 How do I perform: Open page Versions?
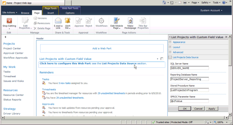[40, 18]
